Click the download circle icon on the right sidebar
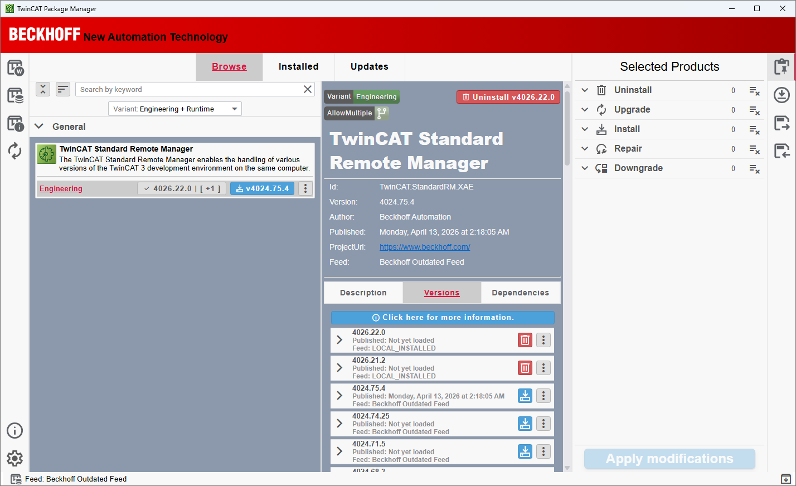Viewport: 796px width, 486px height. pos(782,95)
